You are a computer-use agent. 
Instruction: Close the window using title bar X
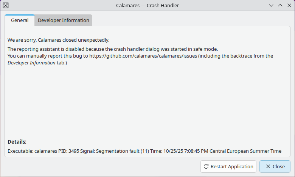pos(289,5)
